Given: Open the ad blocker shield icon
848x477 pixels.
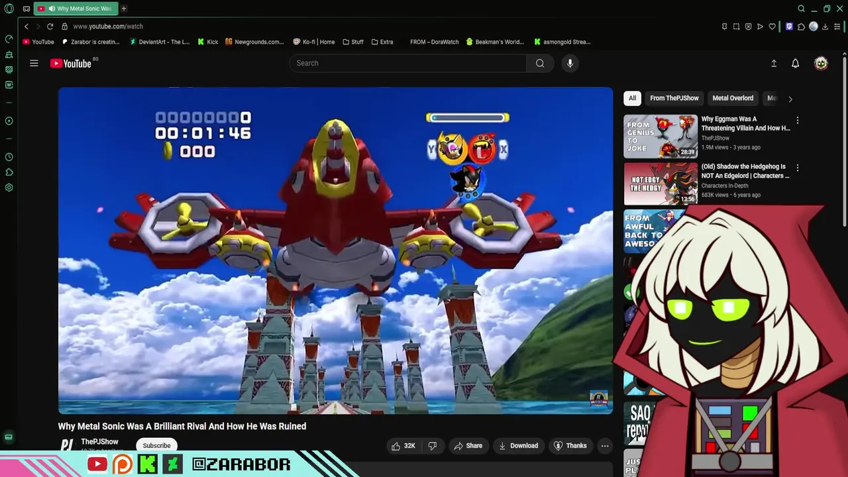Looking at the screenshot, I should [748, 26].
